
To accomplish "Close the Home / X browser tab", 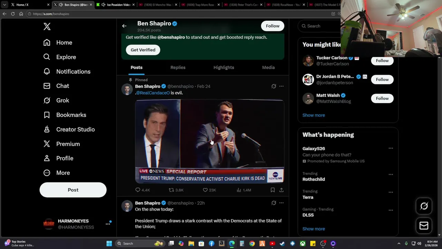I will [x=49, y=5].
